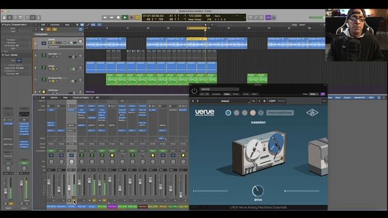The image size is (388, 218).
Task: Go to previous preset in UAD toolbar
Action: click(x=193, y=101)
